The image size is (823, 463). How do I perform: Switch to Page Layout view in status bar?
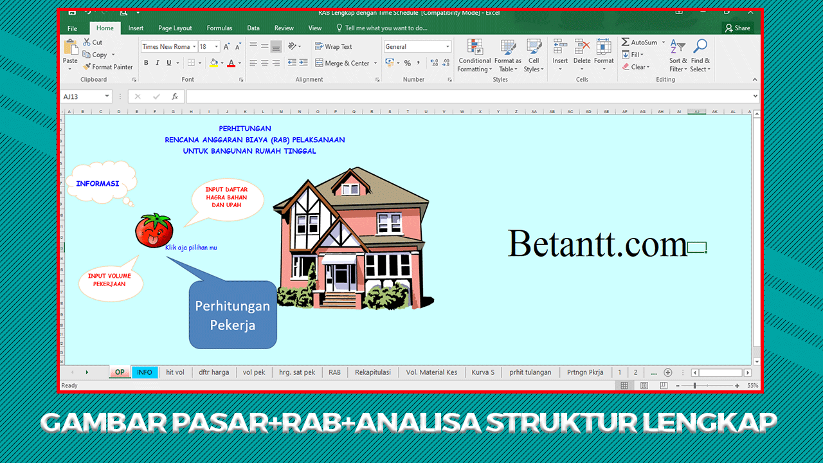click(644, 386)
